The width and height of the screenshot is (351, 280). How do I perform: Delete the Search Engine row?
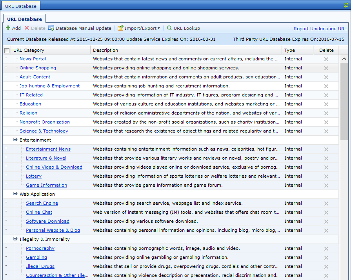[x=326, y=204]
